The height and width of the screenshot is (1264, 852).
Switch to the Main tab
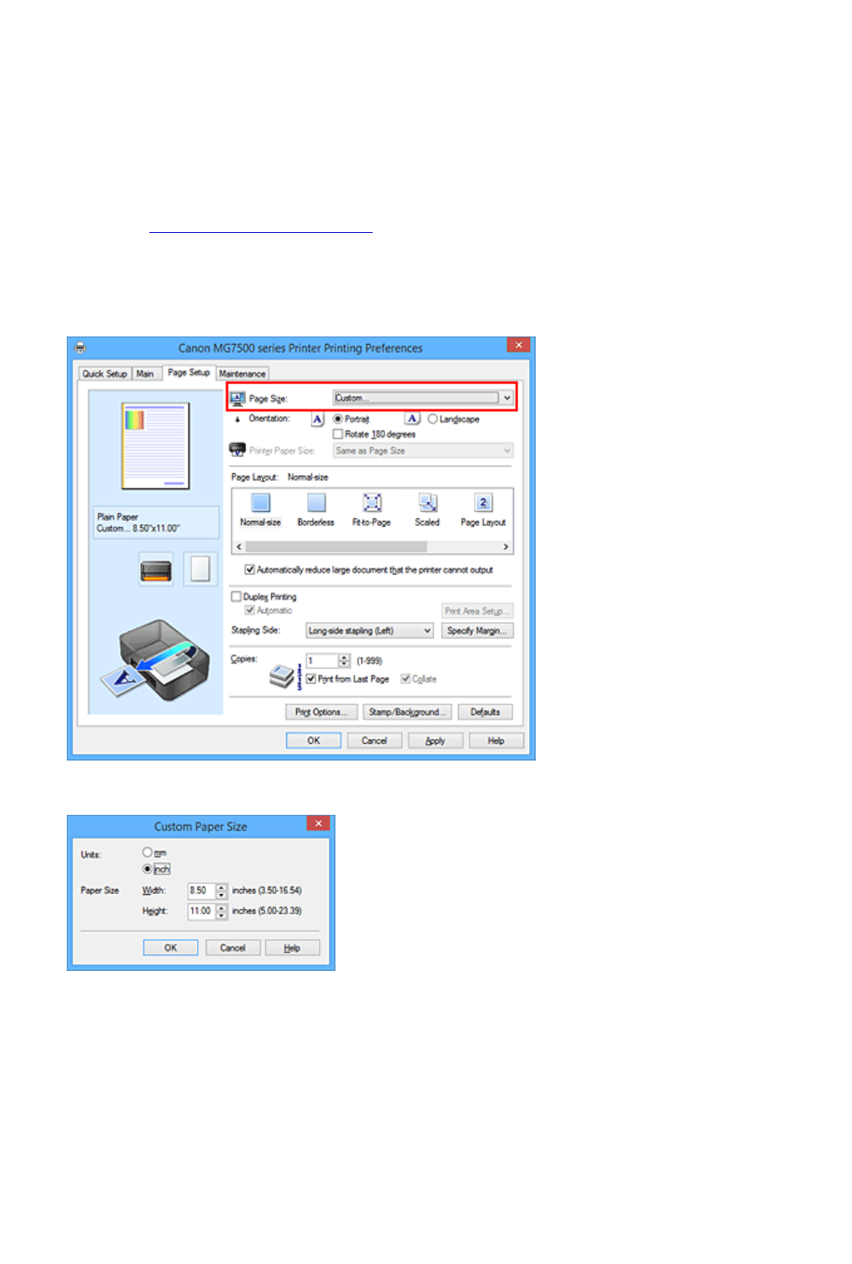(x=145, y=374)
